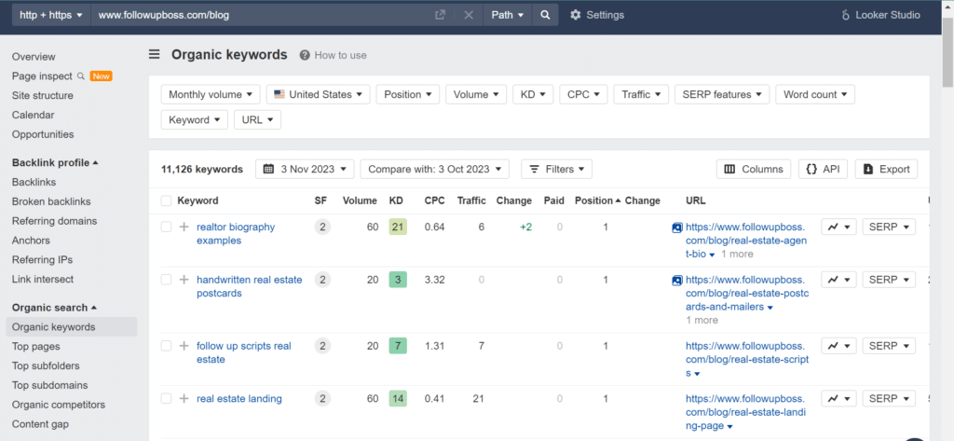Click the API button
Screen dimensions: 954x441
tap(823, 170)
